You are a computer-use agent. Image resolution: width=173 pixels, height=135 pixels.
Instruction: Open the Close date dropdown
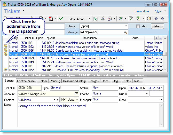pyautogui.click(x=161, y=100)
